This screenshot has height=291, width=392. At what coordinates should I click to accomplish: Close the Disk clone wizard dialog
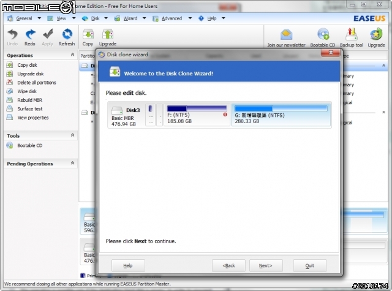331,53
